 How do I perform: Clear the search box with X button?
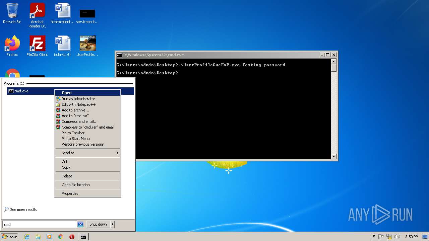tap(80, 225)
